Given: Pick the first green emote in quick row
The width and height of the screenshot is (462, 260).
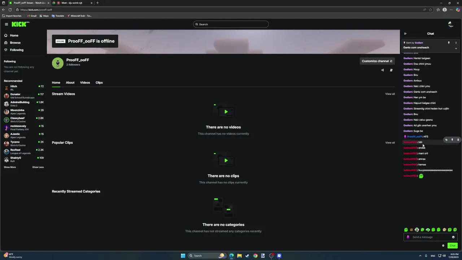Looking at the screenshot, I should point(406,230).
